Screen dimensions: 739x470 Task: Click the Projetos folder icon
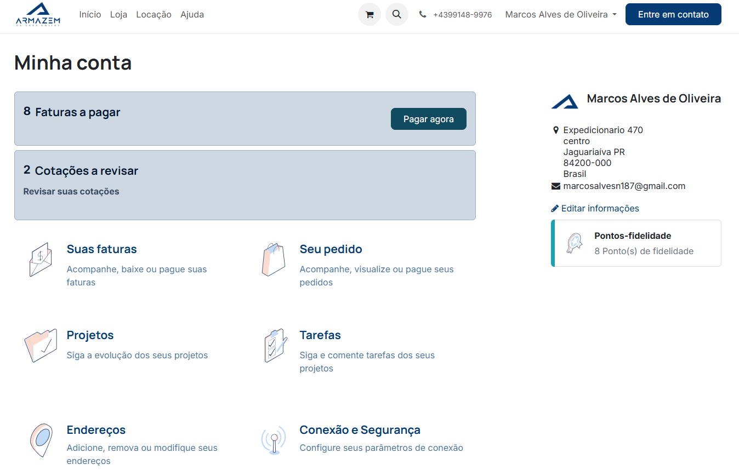coord(41,345)
